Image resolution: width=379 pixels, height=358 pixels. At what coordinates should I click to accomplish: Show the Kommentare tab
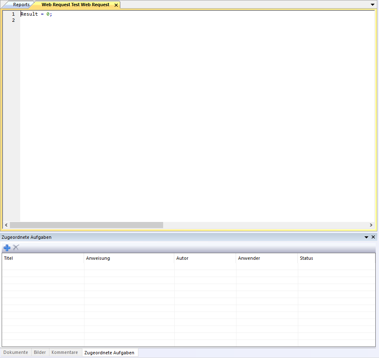tap(65, 352)
